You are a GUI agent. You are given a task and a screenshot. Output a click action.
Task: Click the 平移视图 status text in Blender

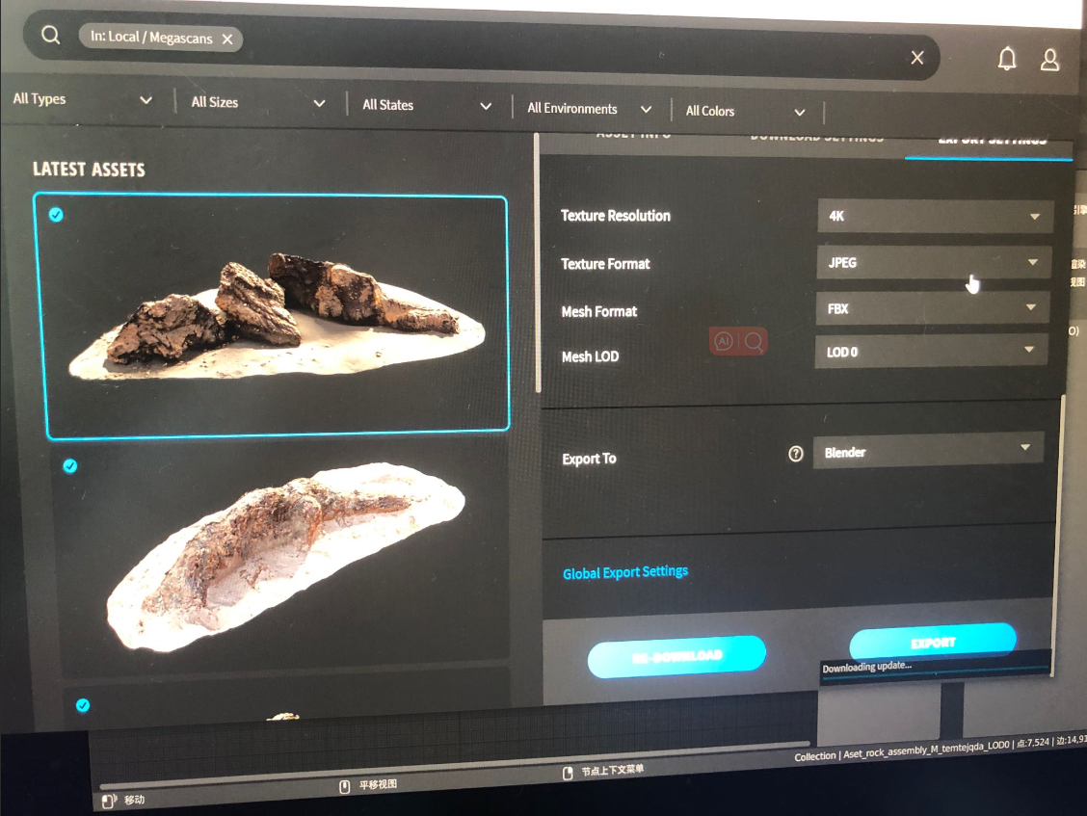[x=378, y=784]
